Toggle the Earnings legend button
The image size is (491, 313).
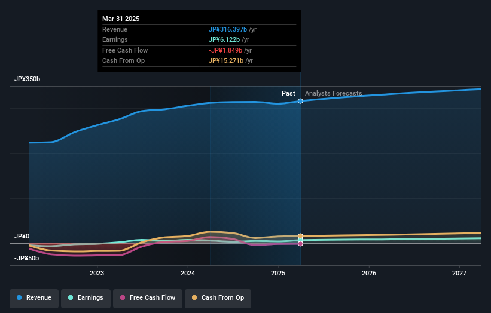[86, 298]
